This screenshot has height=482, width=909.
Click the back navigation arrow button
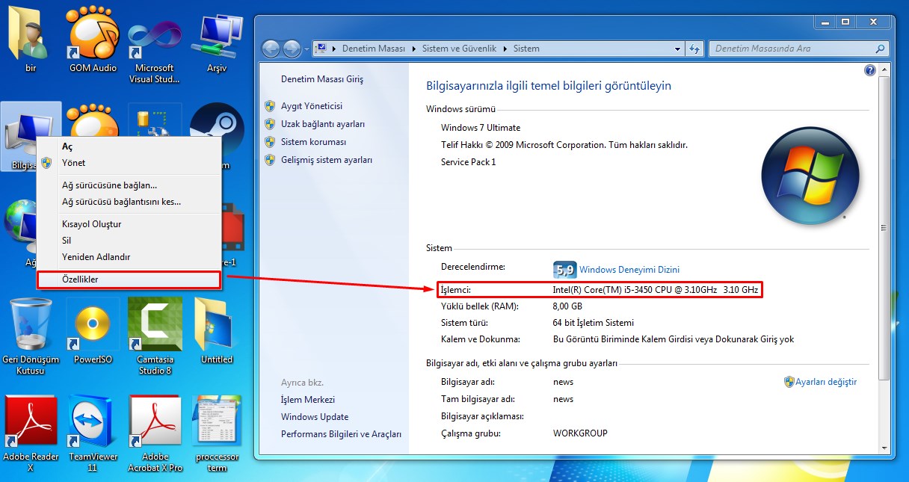(x=271, y=49)
